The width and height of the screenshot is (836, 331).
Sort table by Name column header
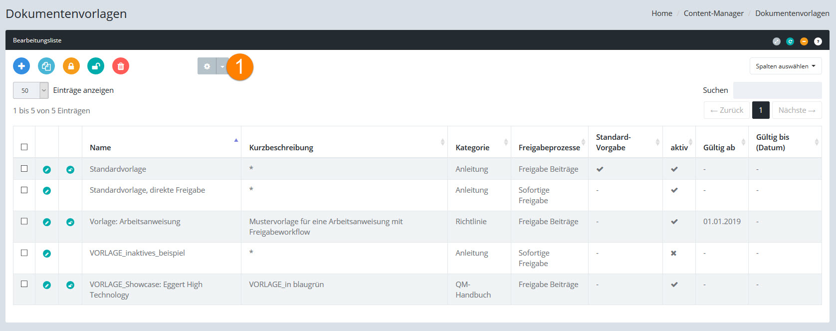click(x=101, y=147)
